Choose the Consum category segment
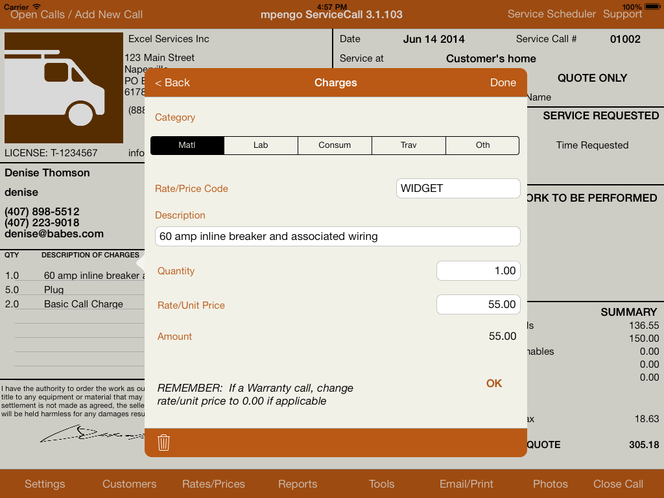This screenshot has width=664, height=498. click(335, 145)
